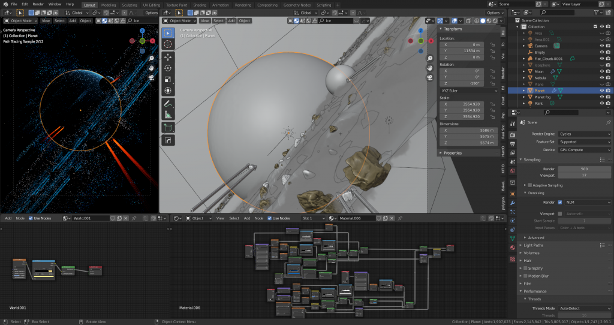The height and width of the screenshot is (325, 614).
Task: Switch to the Sculpting workspace tab
Action: tap(130, 5)
